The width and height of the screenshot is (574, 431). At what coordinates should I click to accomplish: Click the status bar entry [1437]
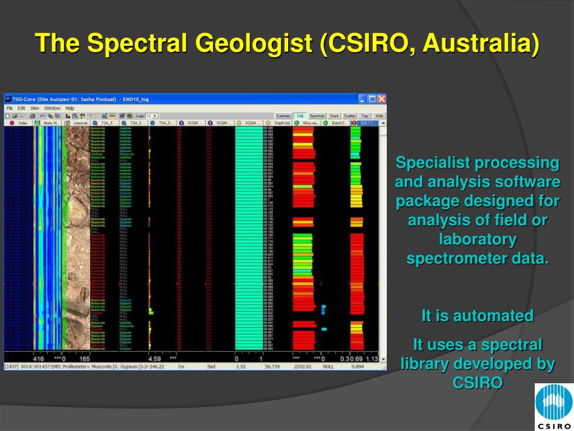[11, 366]
